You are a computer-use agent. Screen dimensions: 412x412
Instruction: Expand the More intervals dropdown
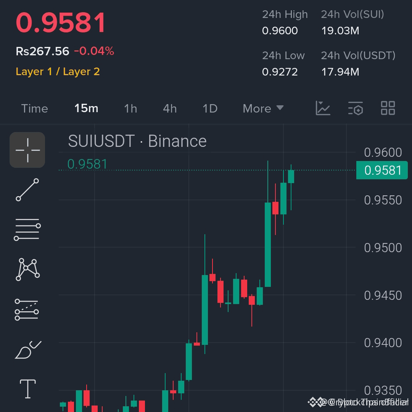click(263, 108)
